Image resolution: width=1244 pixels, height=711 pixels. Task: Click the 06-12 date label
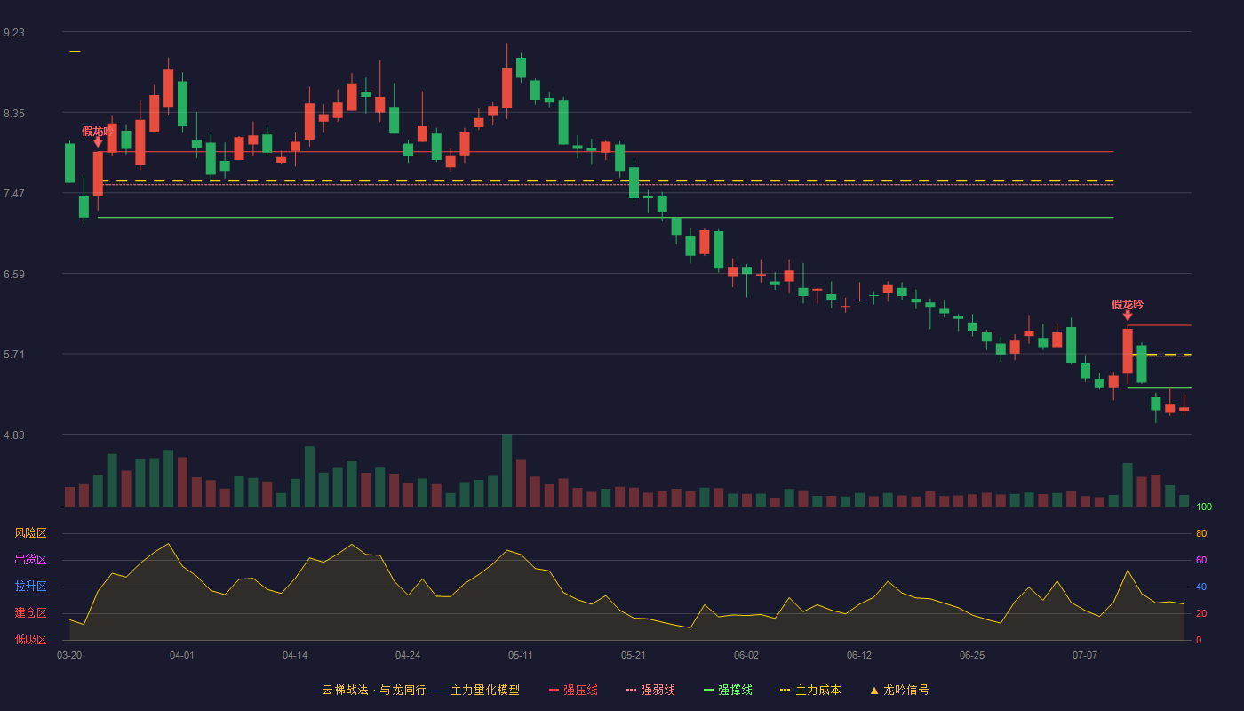point(859,655)
